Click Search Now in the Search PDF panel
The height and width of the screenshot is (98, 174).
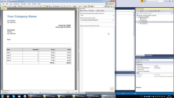[x=84, y=11]
